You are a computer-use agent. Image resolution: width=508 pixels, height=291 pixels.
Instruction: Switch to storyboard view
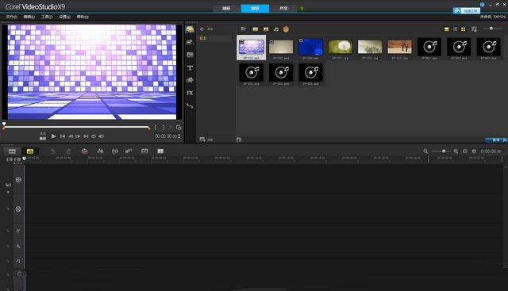click(12, 151)
